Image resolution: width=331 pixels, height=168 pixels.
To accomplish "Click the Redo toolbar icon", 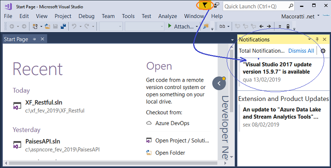I will (x=86, y=26).
